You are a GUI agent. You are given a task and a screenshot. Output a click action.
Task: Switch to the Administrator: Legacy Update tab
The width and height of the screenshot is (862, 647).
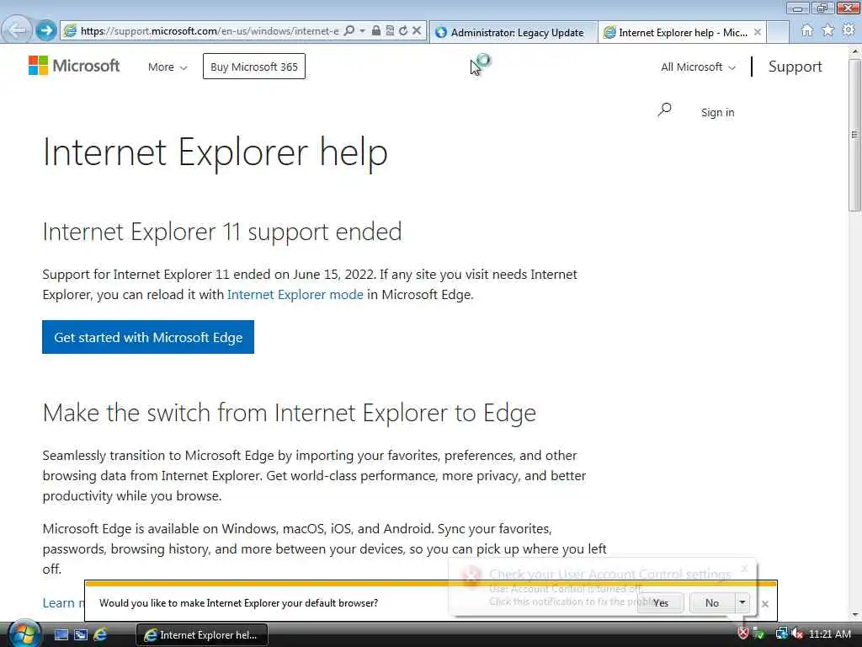tap(513, 33)
